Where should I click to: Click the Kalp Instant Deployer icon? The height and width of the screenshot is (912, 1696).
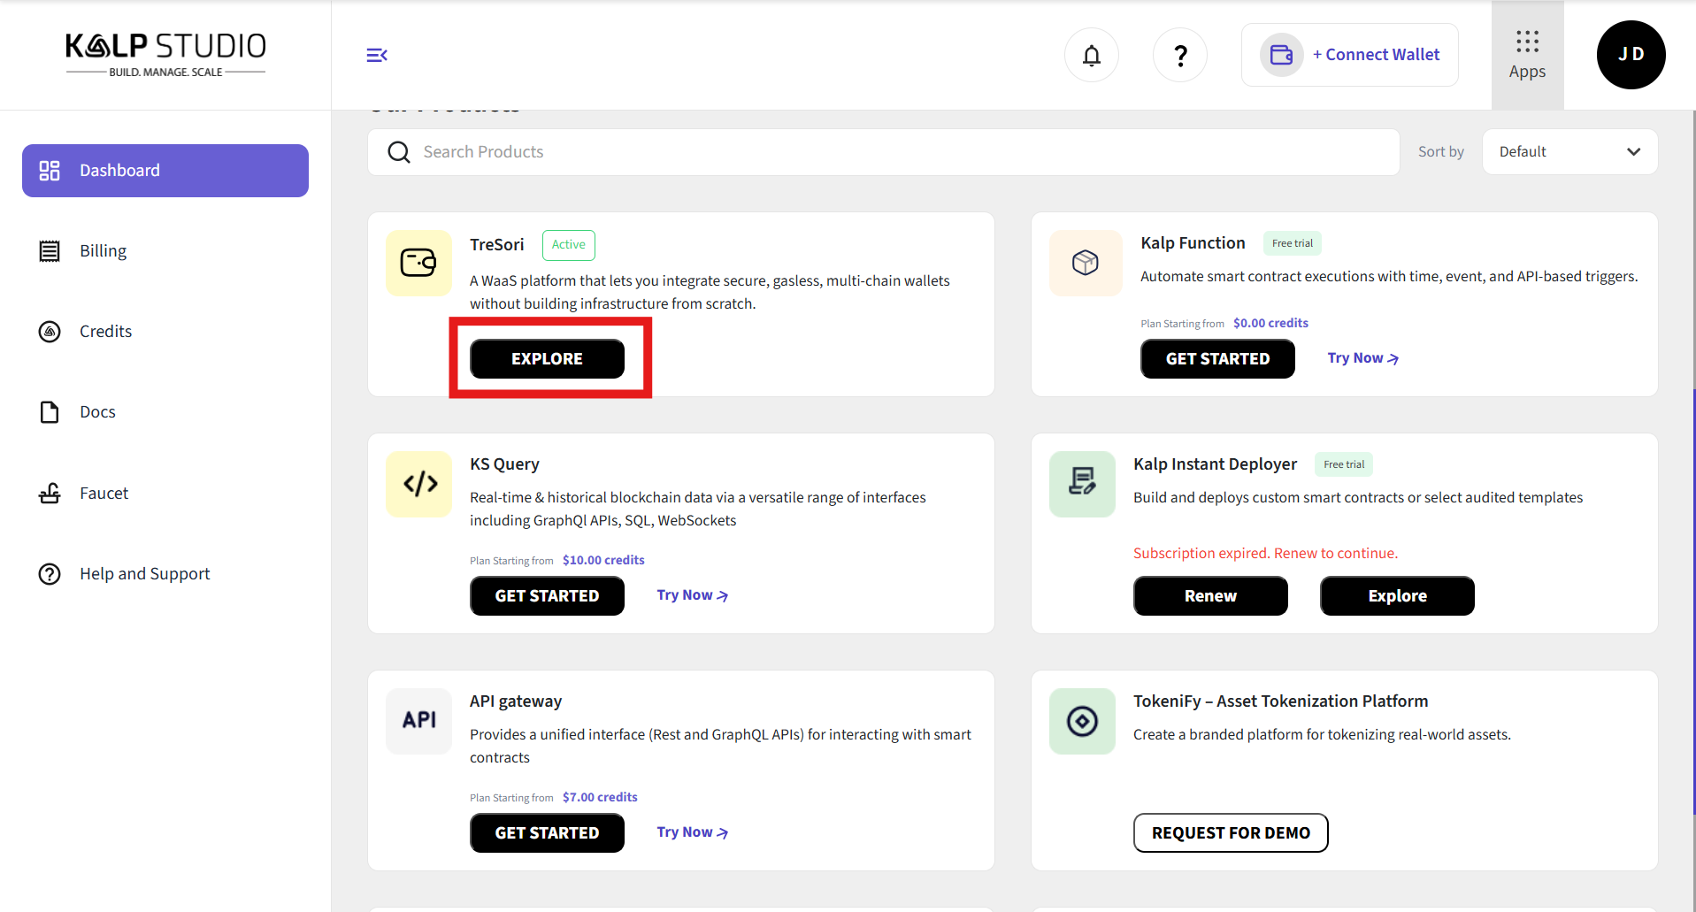coord(1082,484)
